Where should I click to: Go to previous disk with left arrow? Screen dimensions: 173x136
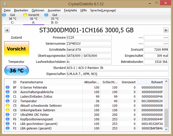[x=7, y=30]
